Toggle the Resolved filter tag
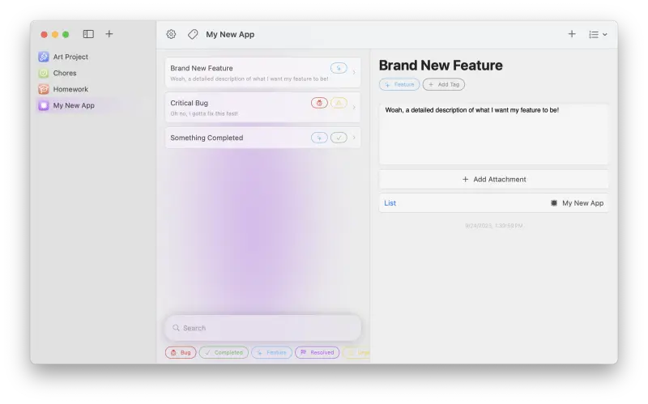 [317, 352]
